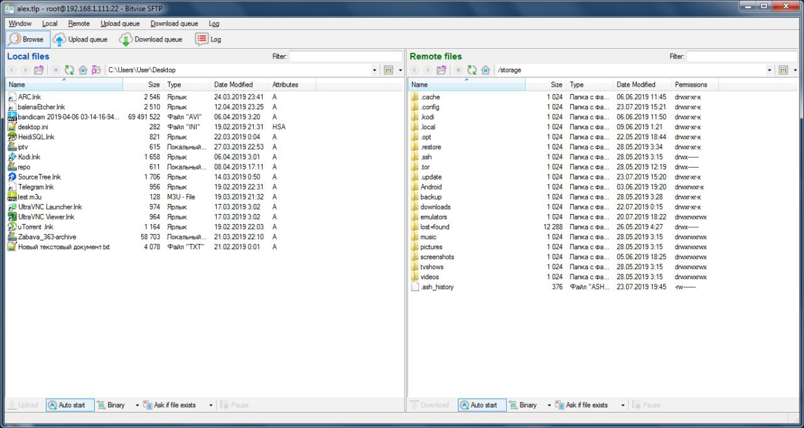Image resolution: width=804 pixels, height=428 pixels.
Task: Click the view mode icon in Remote files
Action: point(783,70)
